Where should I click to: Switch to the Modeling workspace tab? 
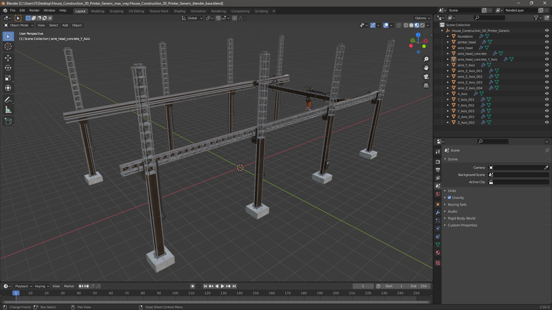pyautogui.click(x=97, y=11)
